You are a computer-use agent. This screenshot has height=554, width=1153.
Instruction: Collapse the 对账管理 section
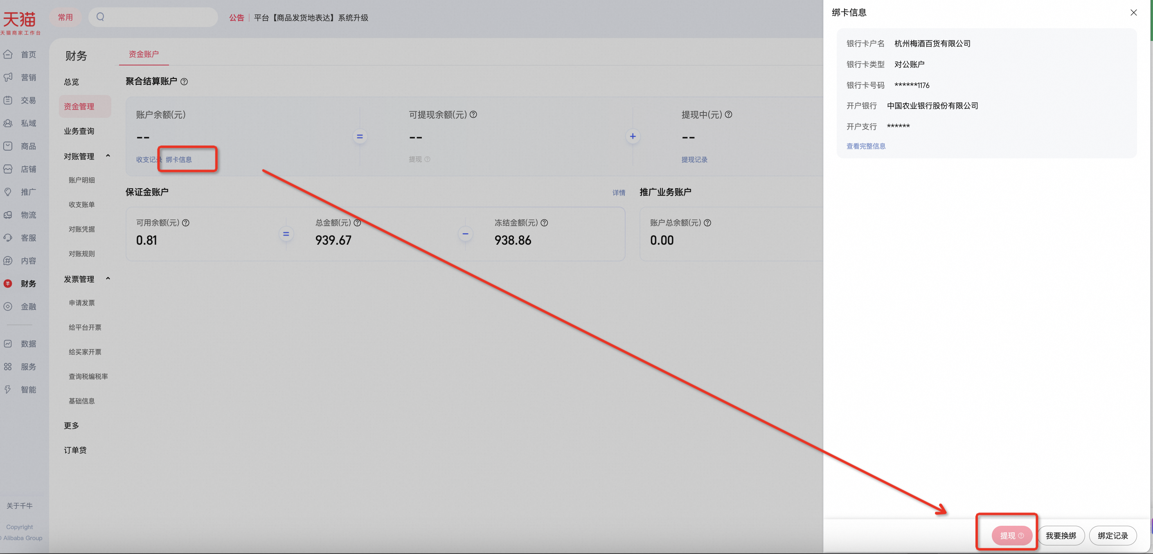click(108, 156)
